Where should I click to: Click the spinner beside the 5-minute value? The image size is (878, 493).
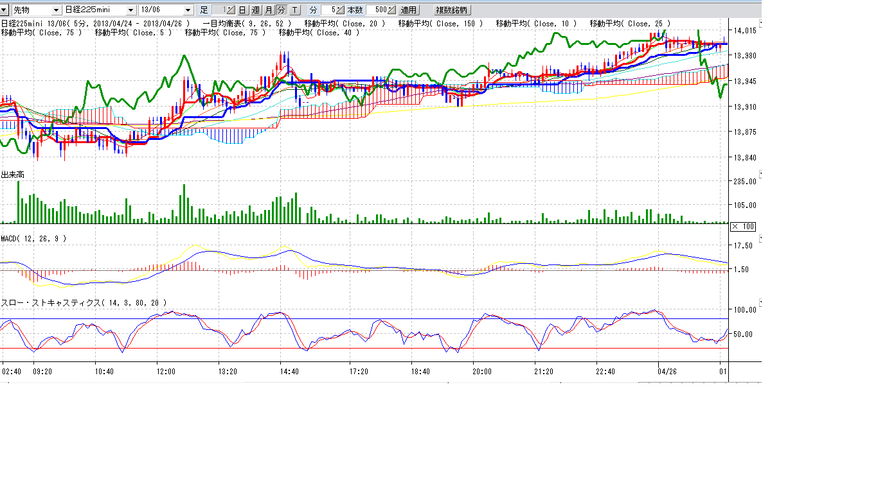click(341, 10)
